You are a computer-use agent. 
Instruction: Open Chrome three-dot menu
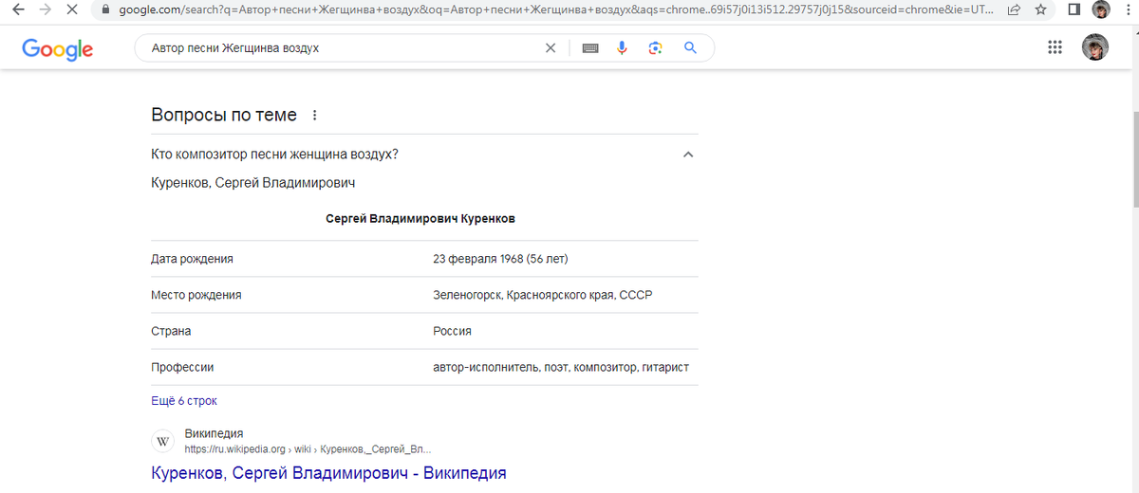tap(1127, 10)
